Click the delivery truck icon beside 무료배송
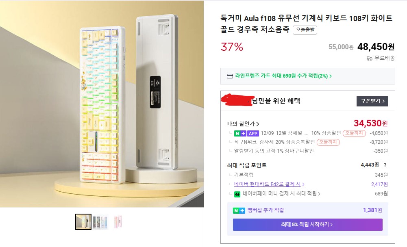The width and height of the screenshot is (407, 247). tap(369, 58)
